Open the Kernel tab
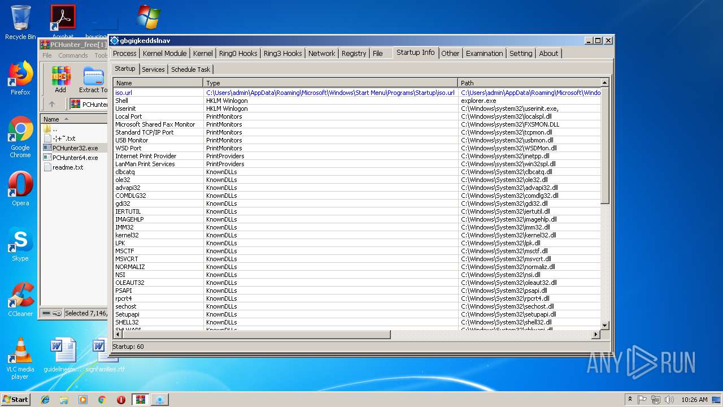 [203, 53]
